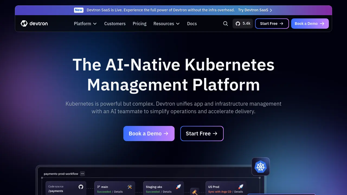Click the payments-prod-workflow title

pos(61,174)
